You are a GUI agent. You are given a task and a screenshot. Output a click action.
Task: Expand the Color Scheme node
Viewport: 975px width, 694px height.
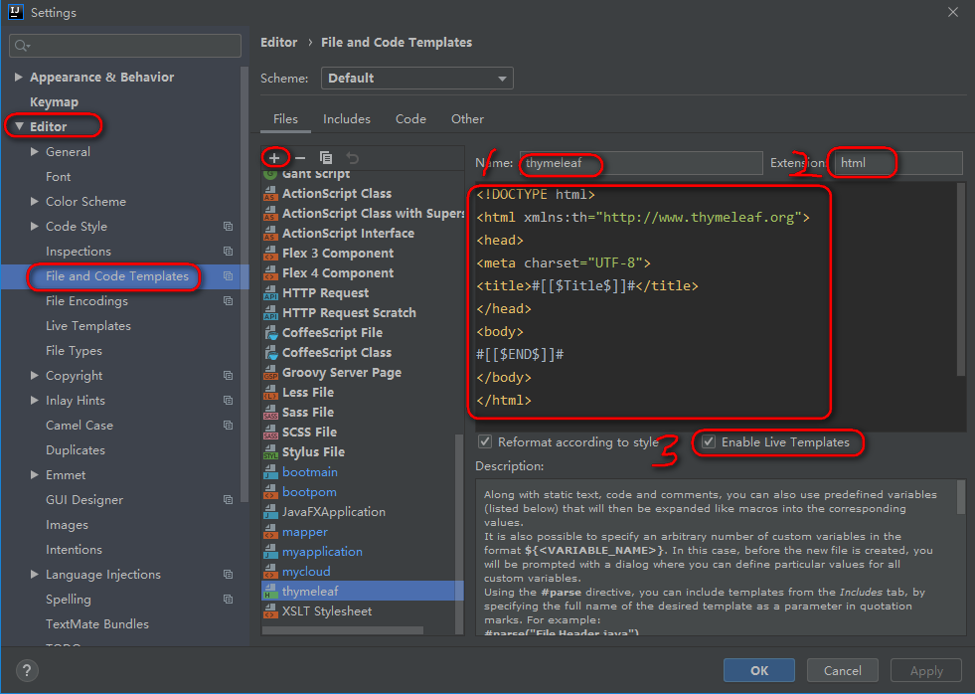(x=35, y=202)
